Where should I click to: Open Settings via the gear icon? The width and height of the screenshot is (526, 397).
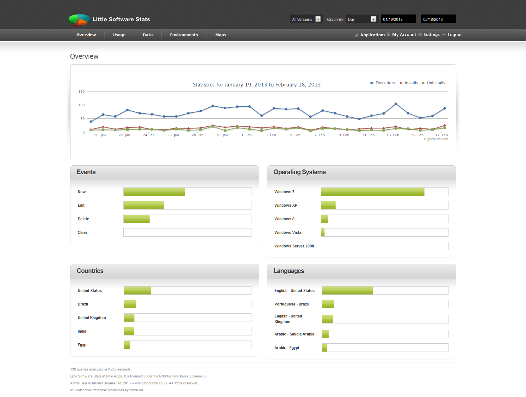[x=420, y=35]
